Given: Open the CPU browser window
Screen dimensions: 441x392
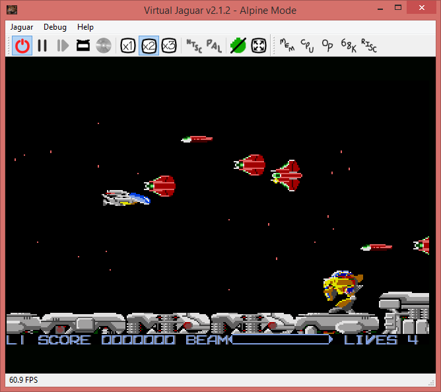Looking at the screenshot, I should click(307, 46).
